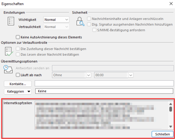
Task: Click the 00:00 time field
Action: 111,75
